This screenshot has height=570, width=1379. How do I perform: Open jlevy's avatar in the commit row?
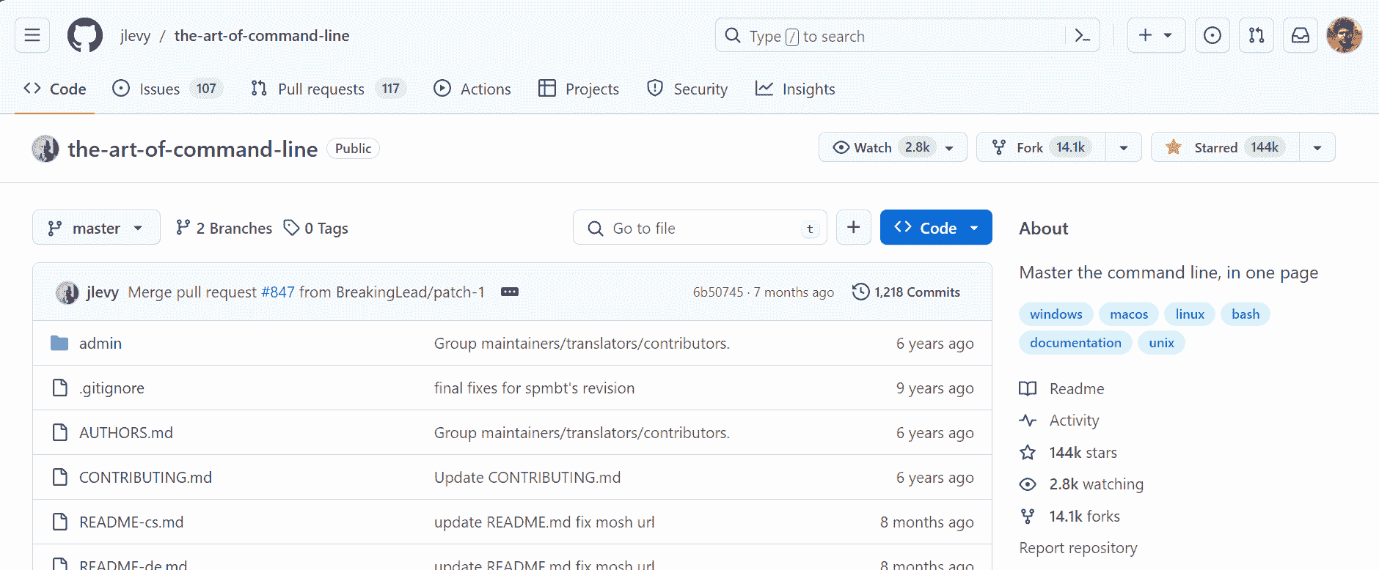tap(67, 292)
